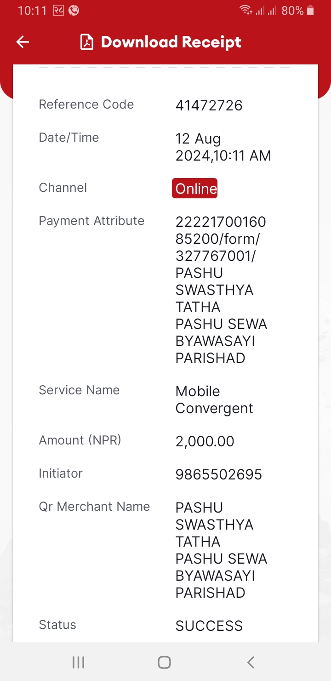Tap the Download Receipt title
This screenshot has width=331, height=681.
click(x=171, y=42)
